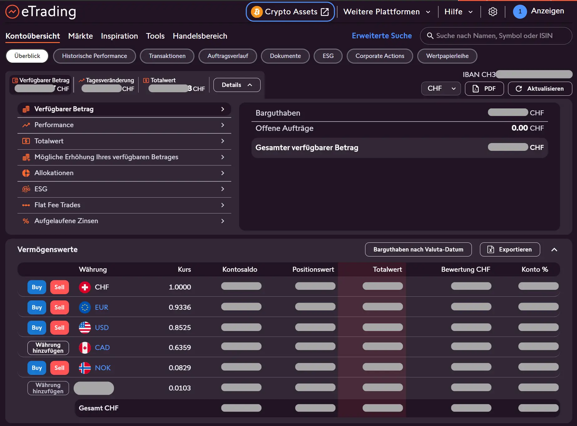Open the Hilfe dropdown menu

458,12
